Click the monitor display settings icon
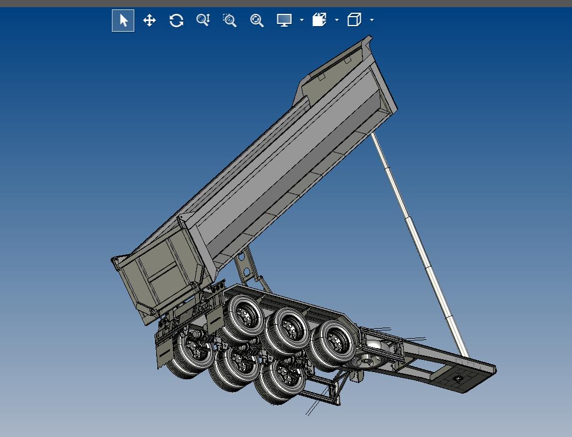Image resolution: width=572 pixels, height=437 pixels. (284, 20)
